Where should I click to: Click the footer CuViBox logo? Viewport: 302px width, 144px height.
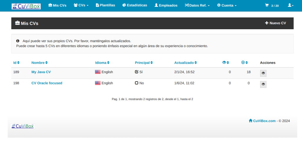(22, 126)
